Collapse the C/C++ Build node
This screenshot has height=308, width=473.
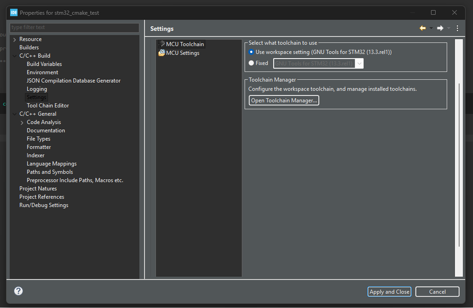pyautogui.click(x=15, y=56)
